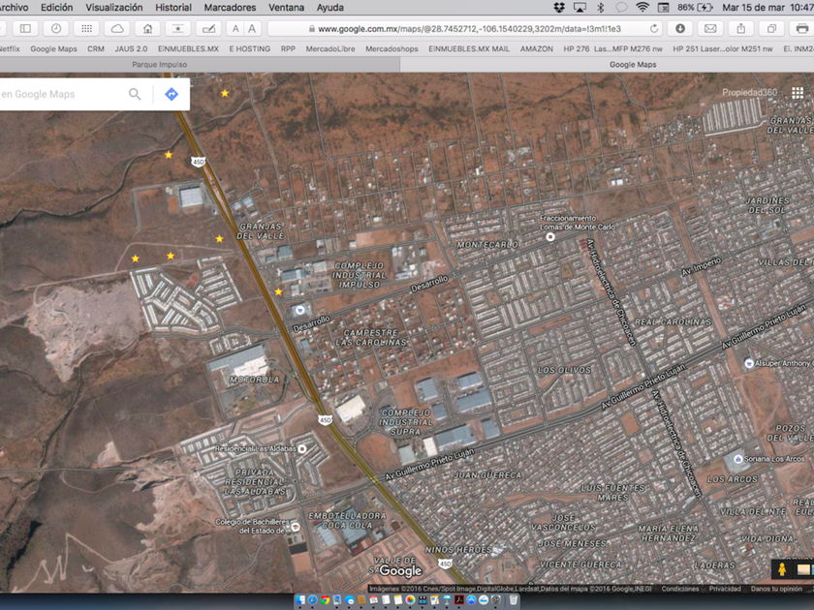This screenshot has width=814, height=610.
Task: Open the Google apps grid icon
Action: point(798,93)
